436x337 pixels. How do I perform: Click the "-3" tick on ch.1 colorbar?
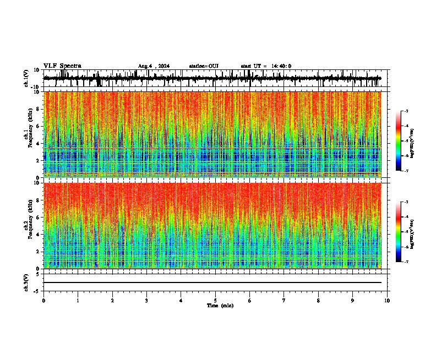click(x=406, y=111)
